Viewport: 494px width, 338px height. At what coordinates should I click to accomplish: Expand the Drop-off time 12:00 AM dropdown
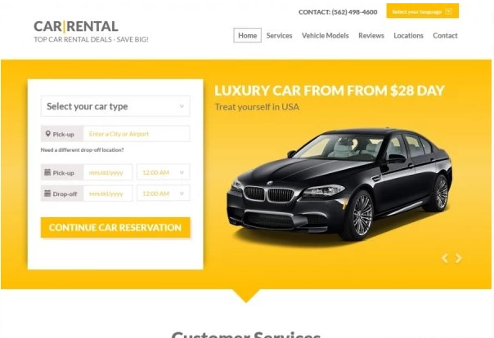coord(164,193)
